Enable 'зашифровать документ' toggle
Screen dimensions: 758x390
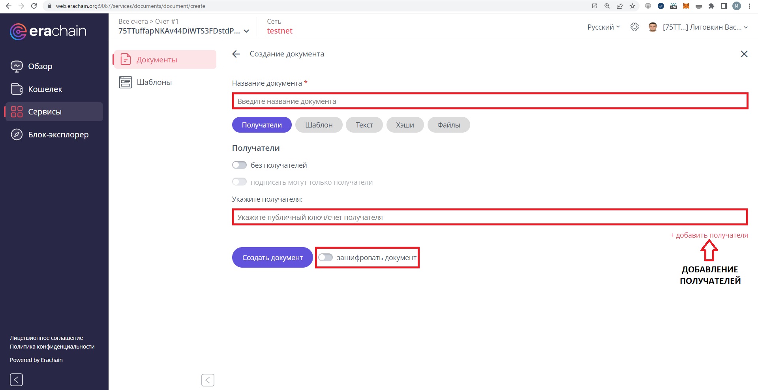[x=326, y=257]
